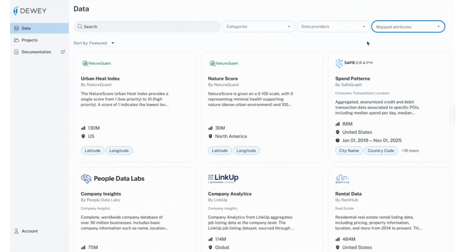Screen dimensions: 465x252
Task: Click 'By RentHub' provider text
Action: pyautogui.click(x=347, y=200)
